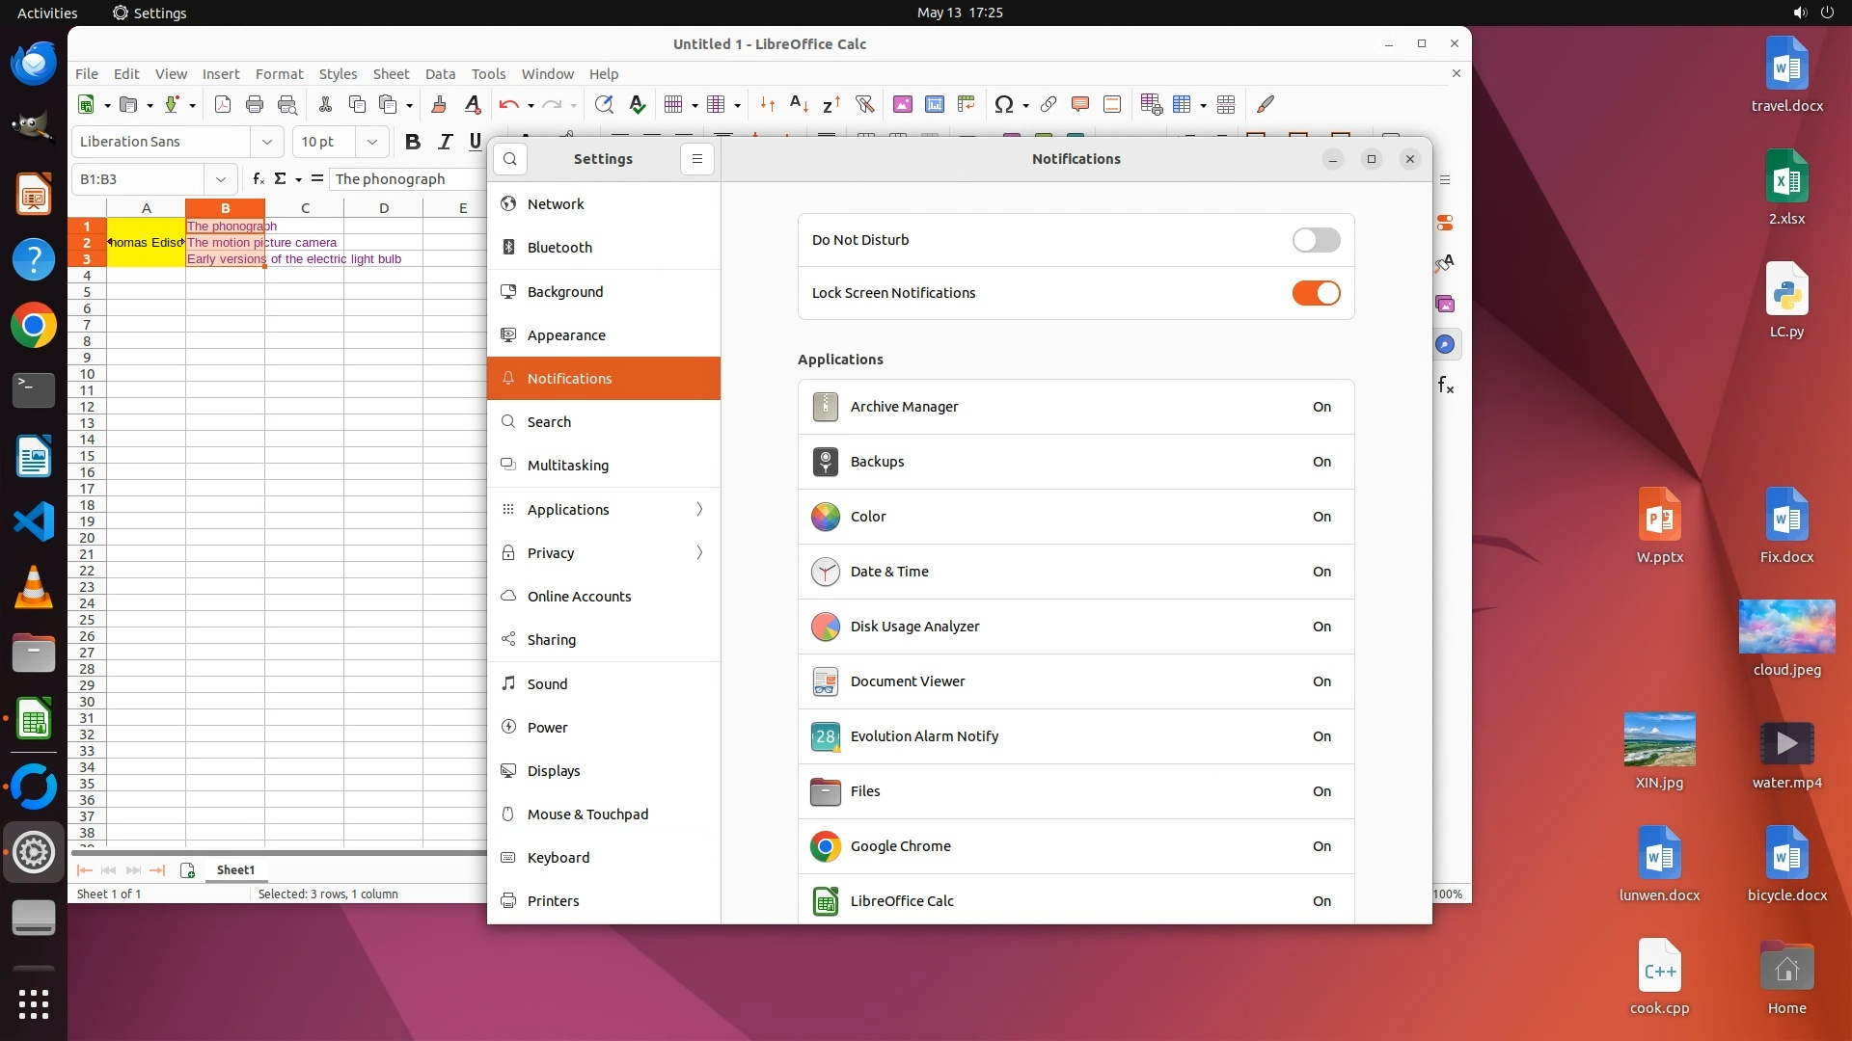Click the Function Wizard icon beside the formula bar
This screenshot has height=1041, width=1852.
(258, 178)
